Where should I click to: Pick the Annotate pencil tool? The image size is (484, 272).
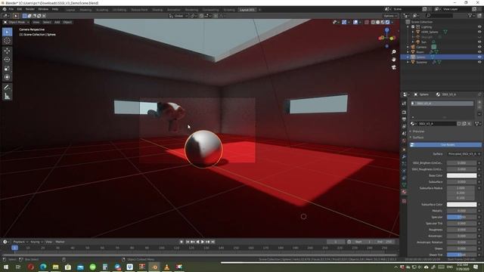pos(7,88)
